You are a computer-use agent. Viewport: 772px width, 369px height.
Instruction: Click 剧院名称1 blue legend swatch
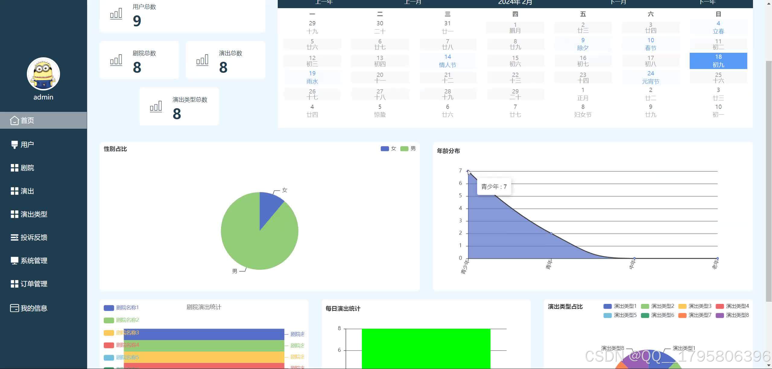click(109, 308)
